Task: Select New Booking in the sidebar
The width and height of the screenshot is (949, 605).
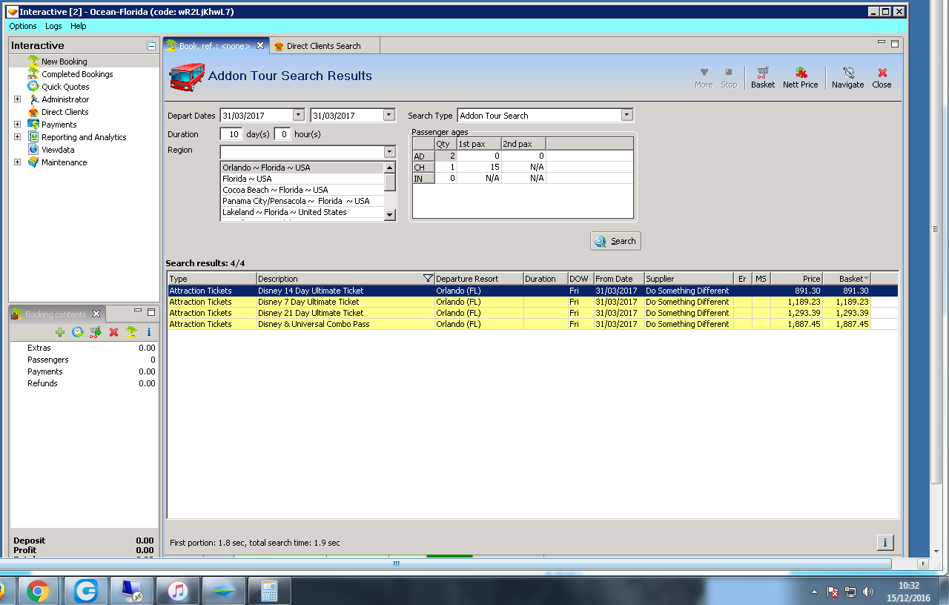Action: [64, 62]
